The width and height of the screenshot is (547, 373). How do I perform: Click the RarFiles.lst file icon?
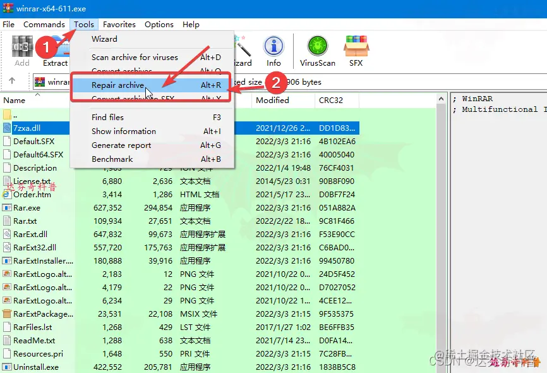click(7, 327)
